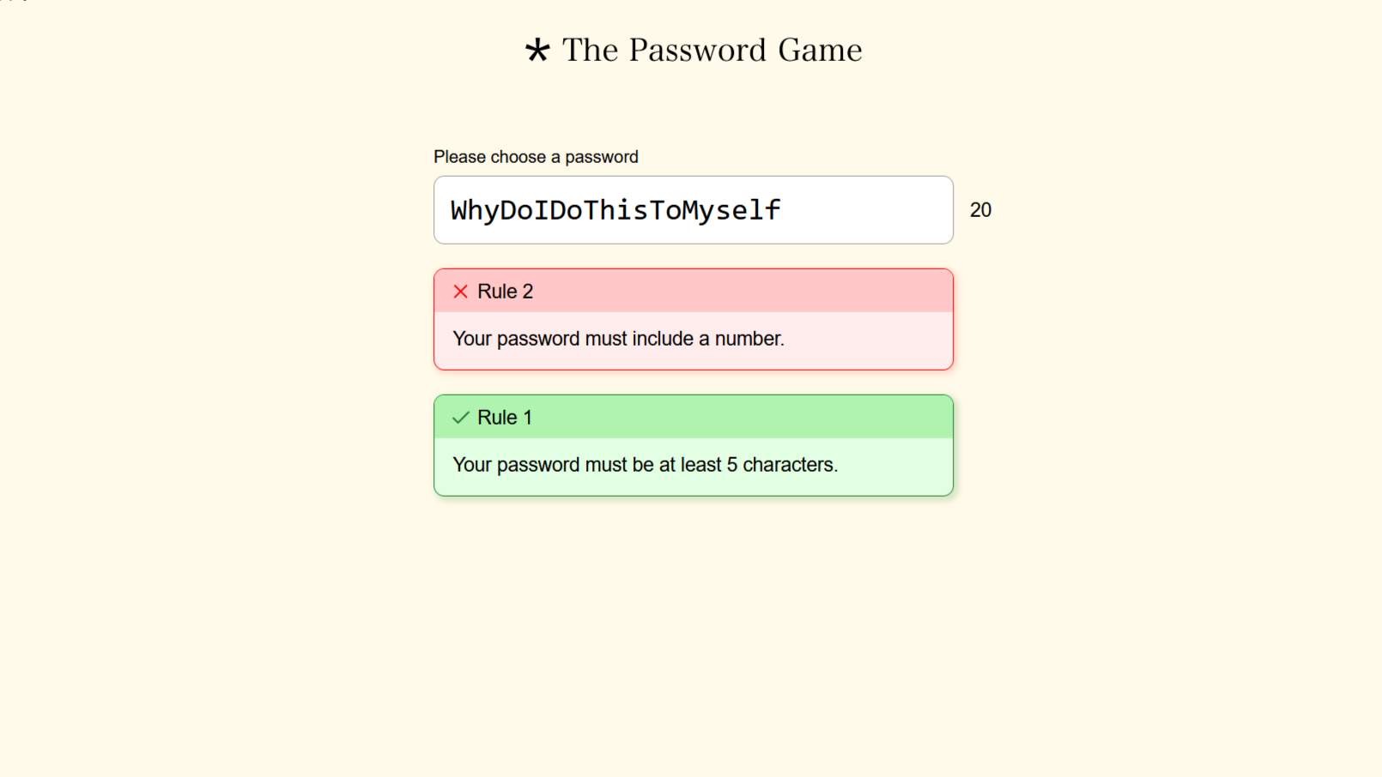Click the asterisk logo beside the title
This screenshot has width=1382, height=777.
point(537,51)
